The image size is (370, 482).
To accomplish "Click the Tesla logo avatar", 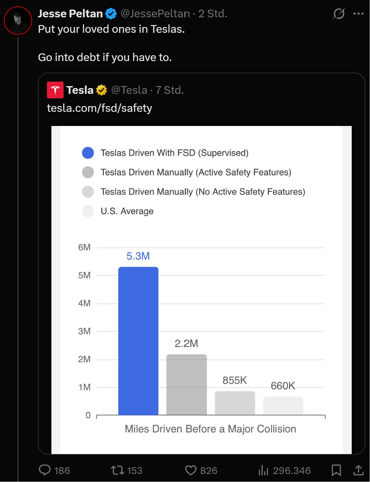I will point(55,90).
